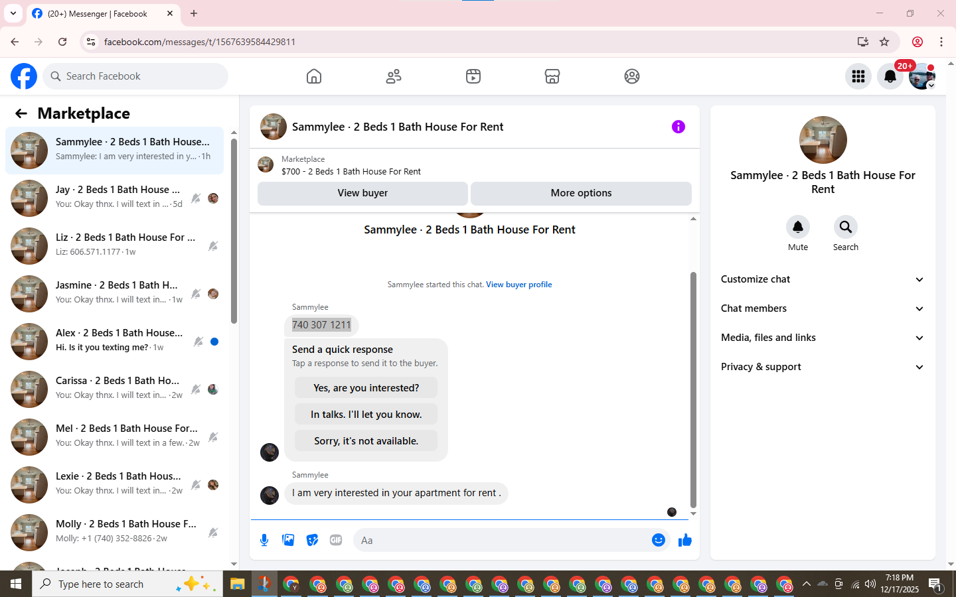This screenshot has width=956, height=597.
Task: Open the emoji picker in message box
Action: (x=659, y=540)
